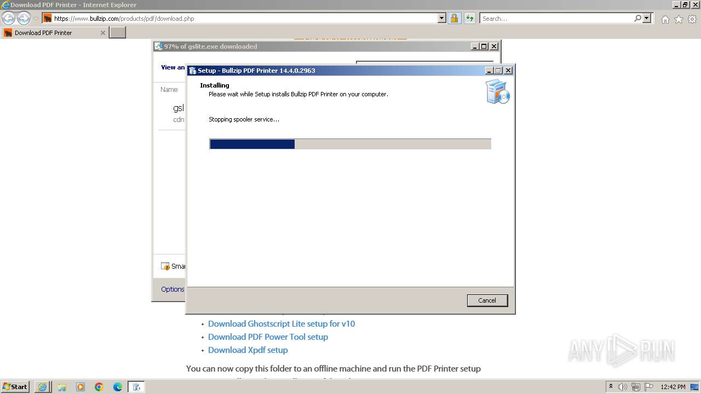
Task: Open Windows Media Player from taskbar
Action: point(81,387)
